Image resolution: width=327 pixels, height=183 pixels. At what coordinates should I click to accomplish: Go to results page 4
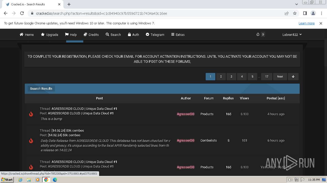pyautogui.click(x=242, y=77)
